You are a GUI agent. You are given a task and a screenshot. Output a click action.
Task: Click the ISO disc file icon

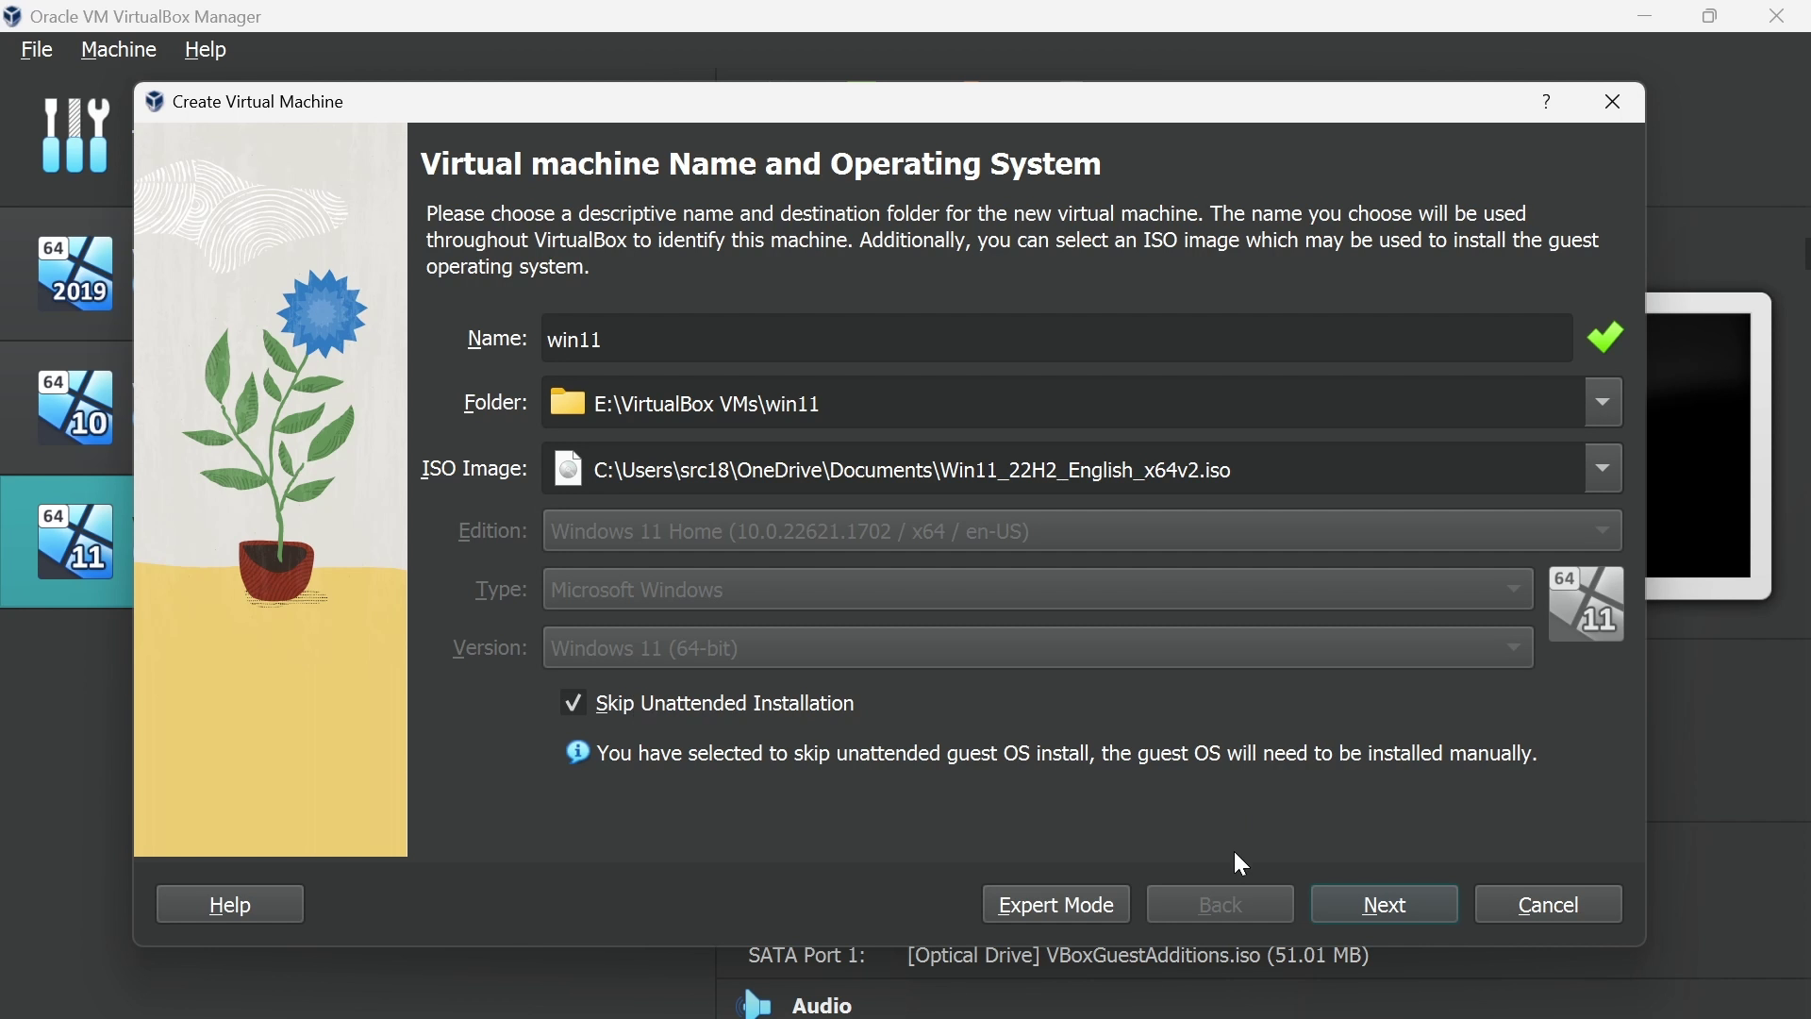click(x=568, y=469)
